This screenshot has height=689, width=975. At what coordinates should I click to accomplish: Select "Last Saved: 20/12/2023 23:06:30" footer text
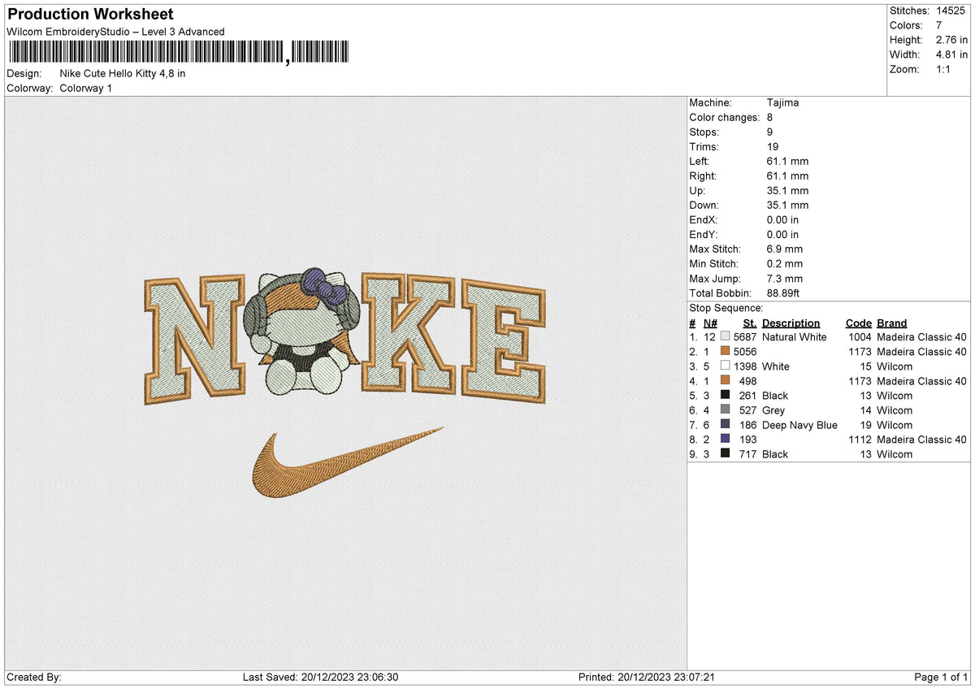321,678
